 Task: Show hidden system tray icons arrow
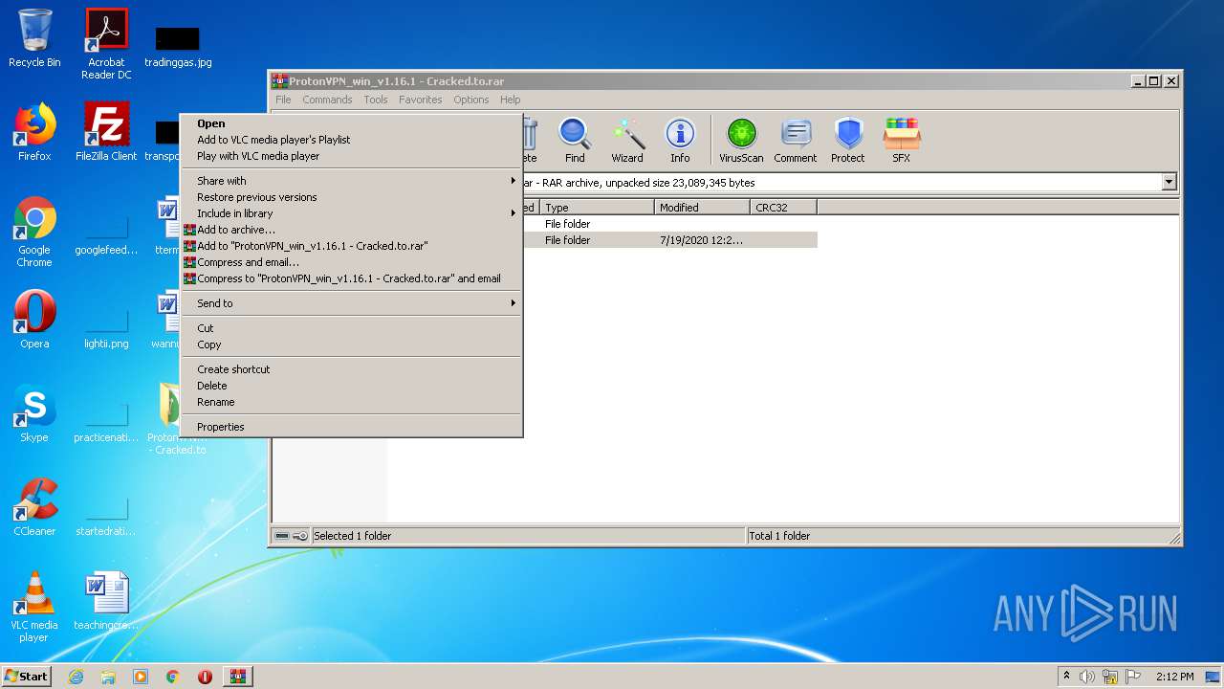pyautogui.click(x=1066, y=677)
